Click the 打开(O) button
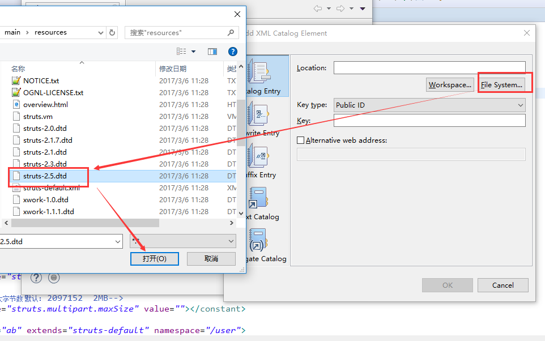 tap(155, 259)
